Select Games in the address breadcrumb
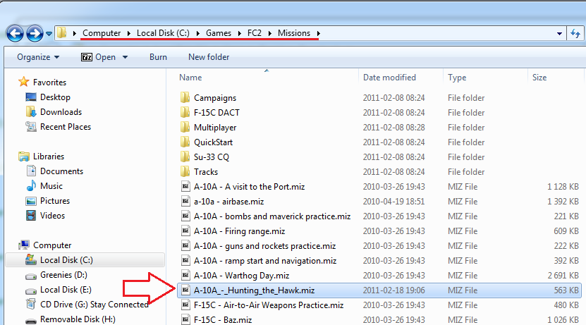This screenshot has width=586, height=325. tap(219, 33)
